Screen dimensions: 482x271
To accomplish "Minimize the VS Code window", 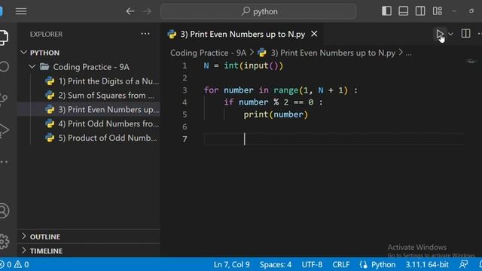I will coord(454,11).
